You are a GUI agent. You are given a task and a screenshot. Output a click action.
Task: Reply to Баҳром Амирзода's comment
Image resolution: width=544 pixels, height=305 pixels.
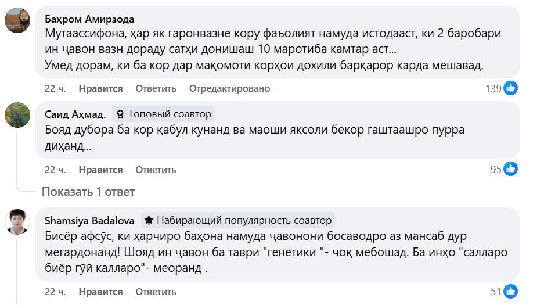[156, 88]
